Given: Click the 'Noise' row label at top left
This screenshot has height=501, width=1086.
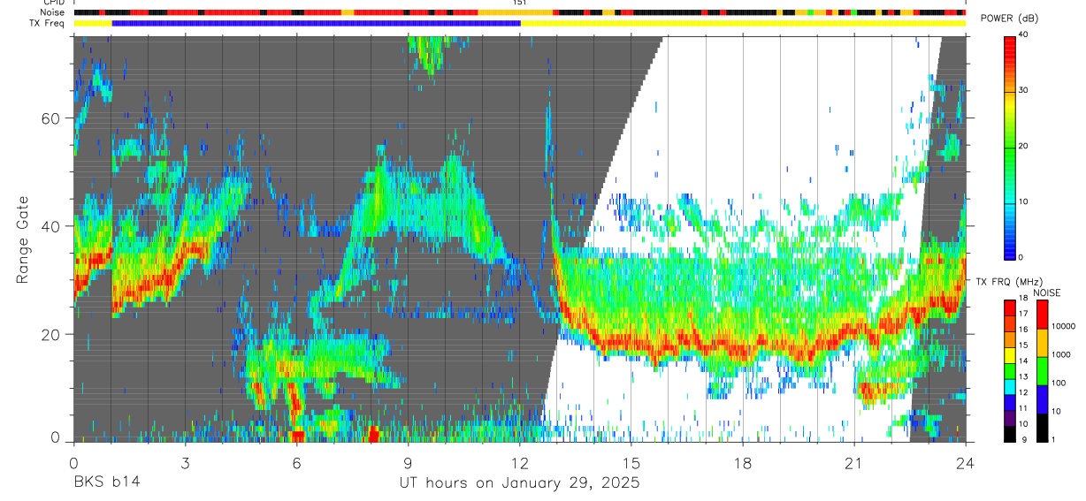Looking at the screenshot, I should 54,12.
